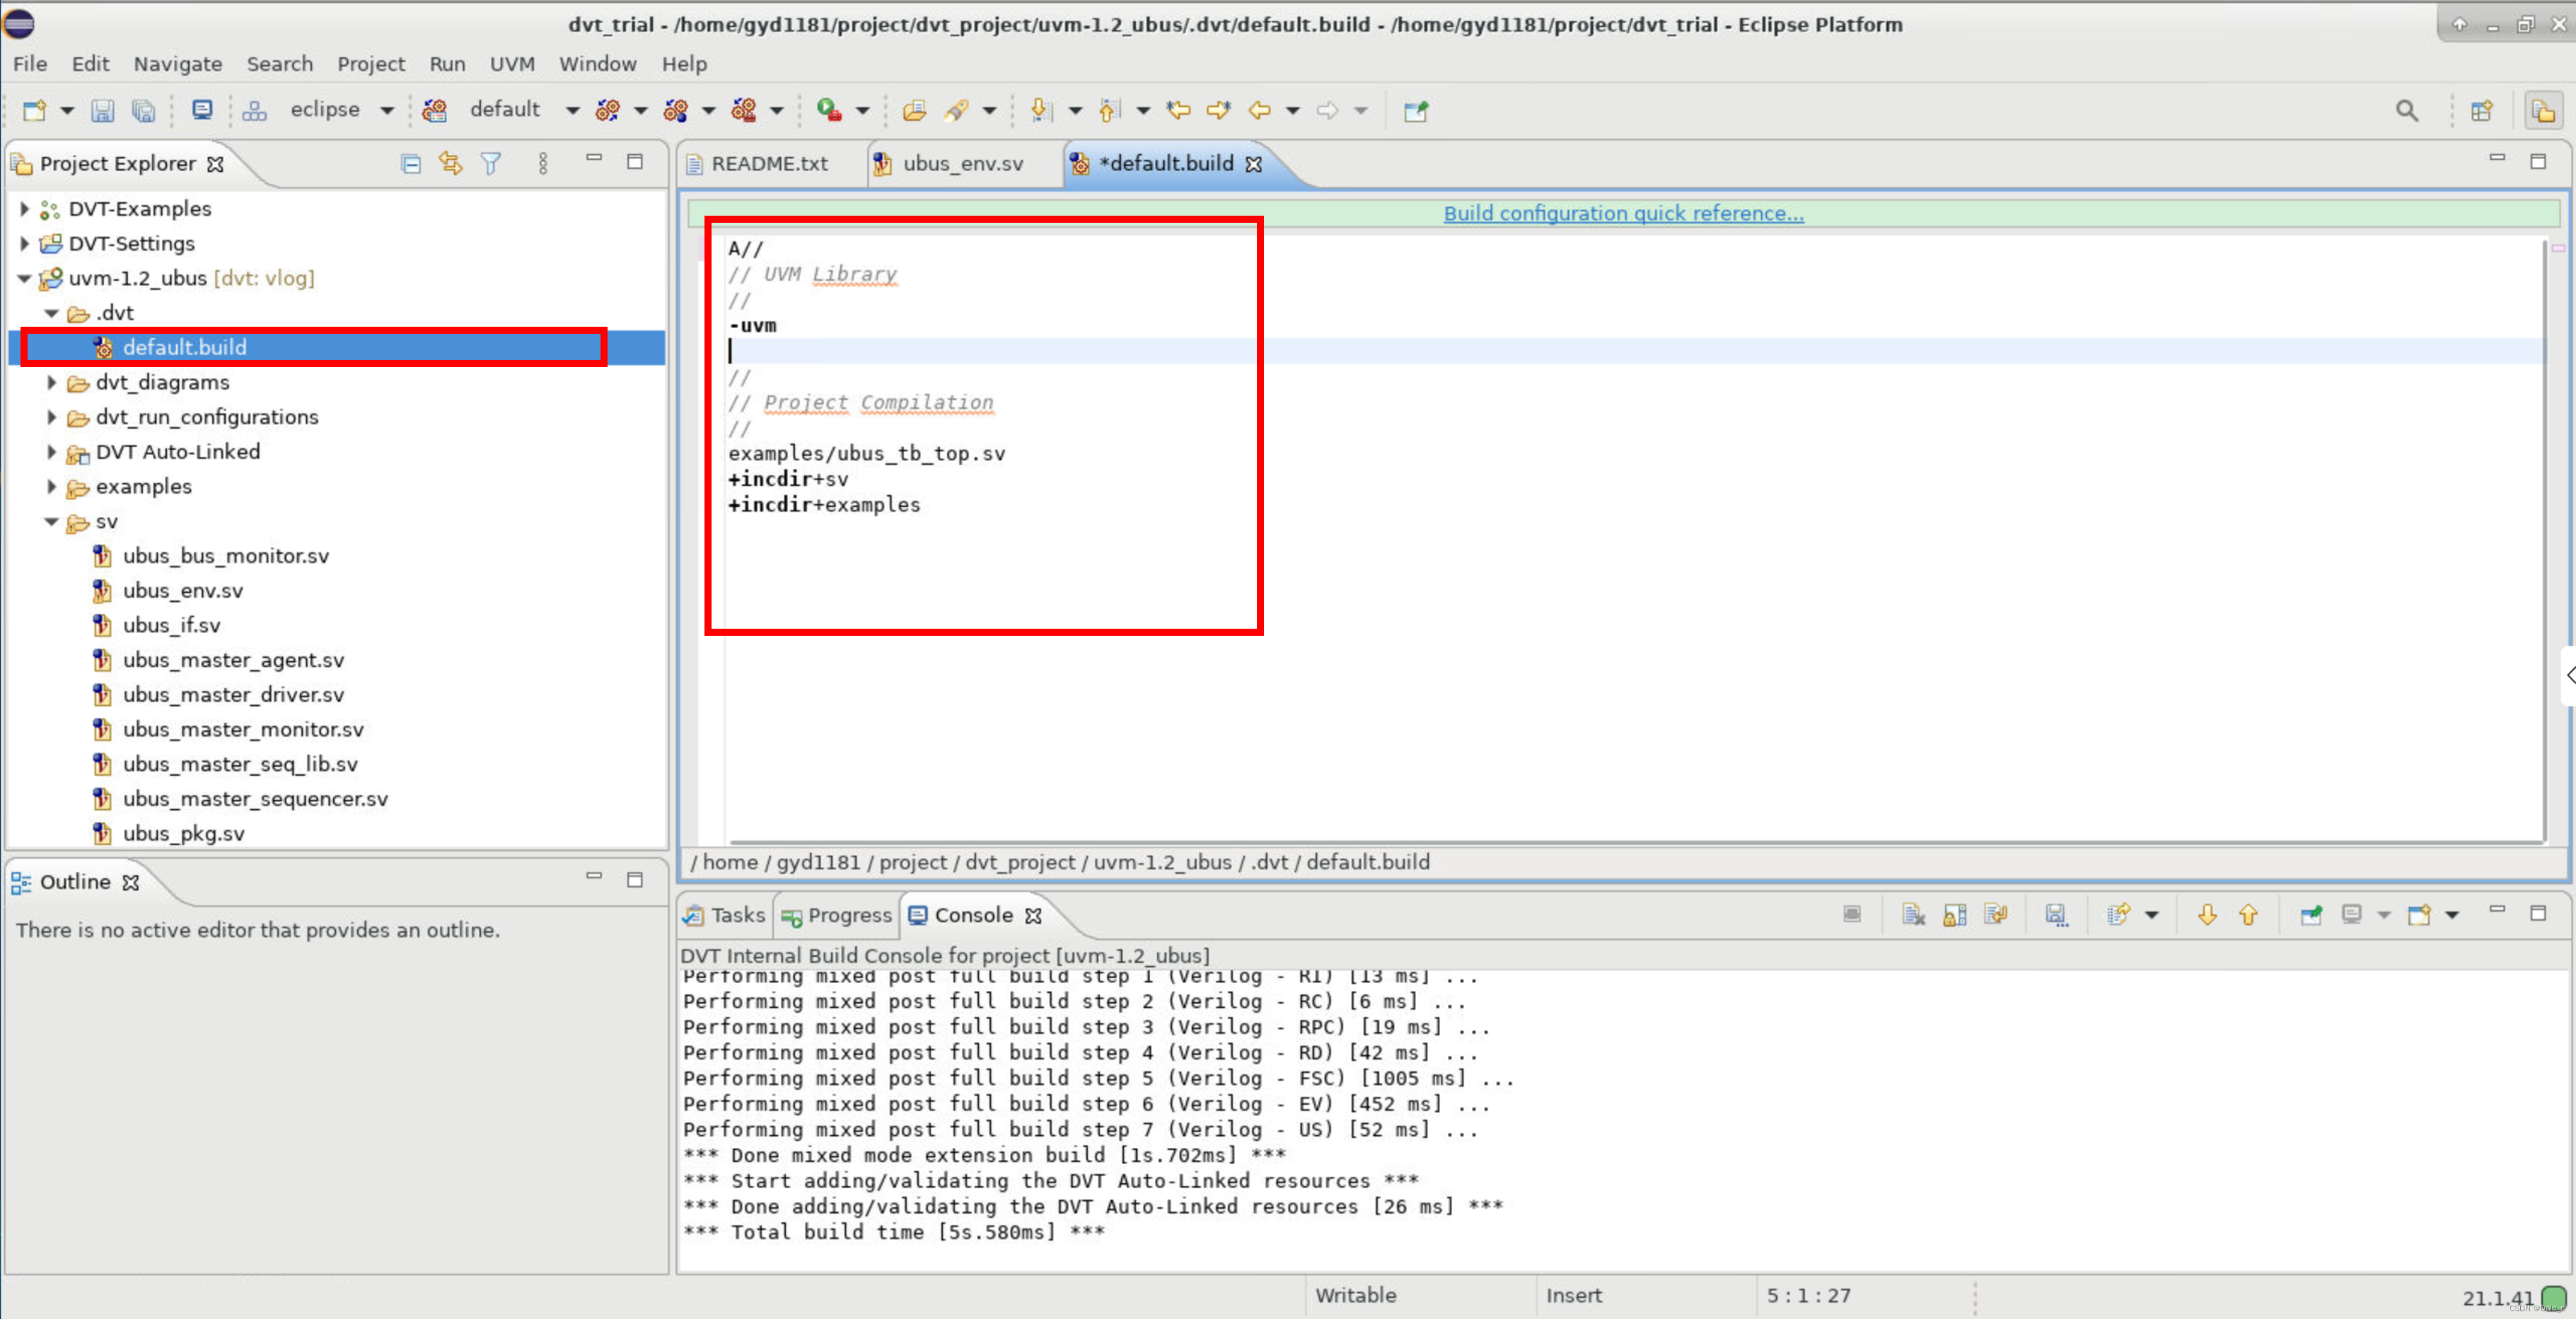Image resolution: width=2576 pixels, height=1319 pixels.
Task: Click the Next Annotation down arrow toolbar icon
Action: [1041, 110]
